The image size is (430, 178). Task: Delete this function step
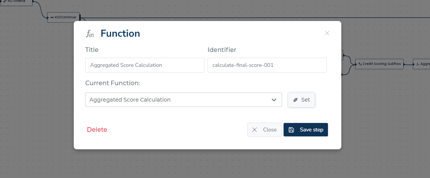[x=97, y=130]
